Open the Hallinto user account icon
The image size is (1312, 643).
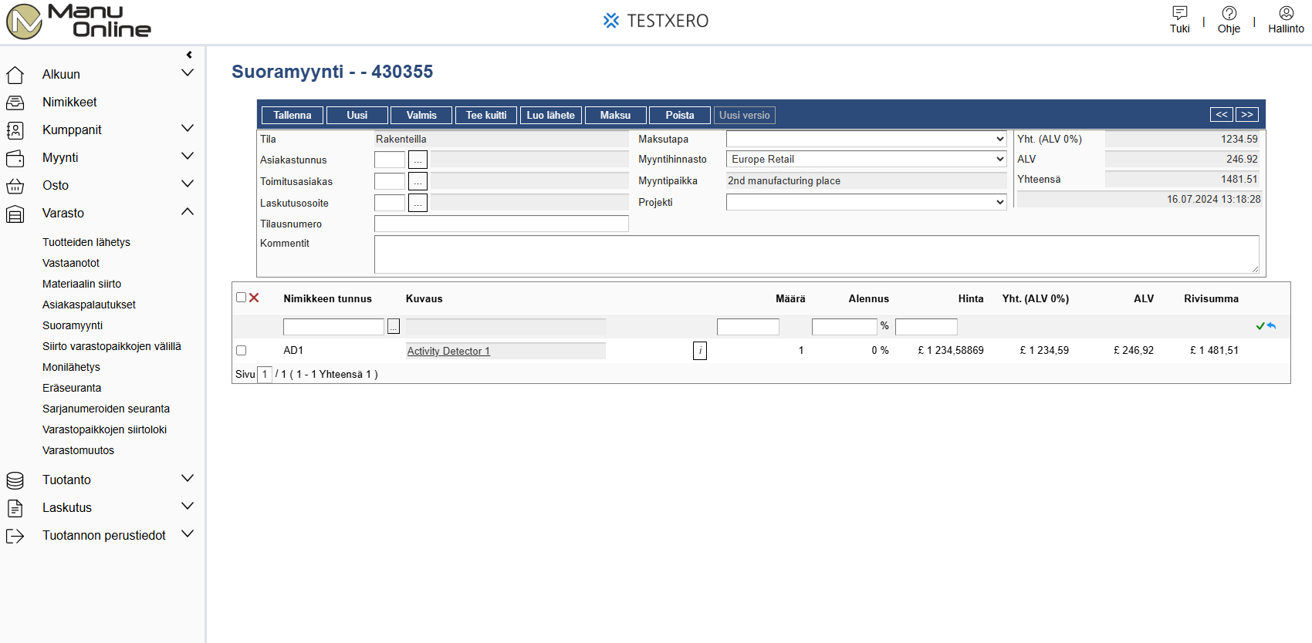click(1286, 13)
